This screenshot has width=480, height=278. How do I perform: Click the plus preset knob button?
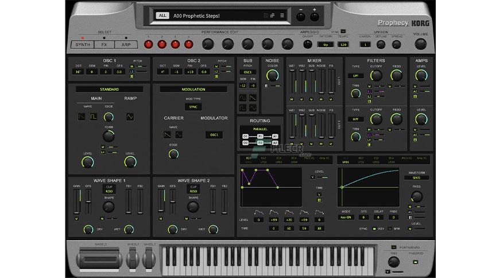[x=314, y=17]
